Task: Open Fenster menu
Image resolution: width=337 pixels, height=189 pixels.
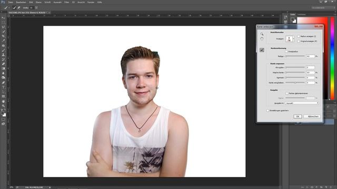Action: [91, 2]
